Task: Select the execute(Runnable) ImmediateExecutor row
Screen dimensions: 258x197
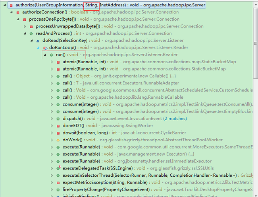Action: point(137,161)
